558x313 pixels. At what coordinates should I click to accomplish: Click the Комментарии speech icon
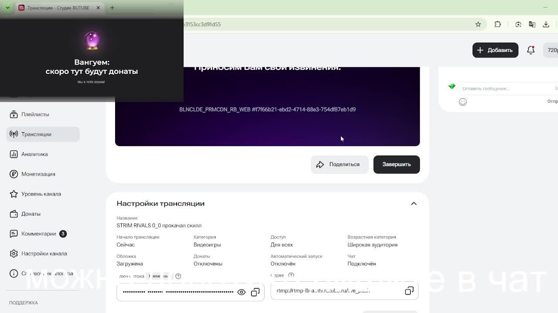[14, 234]
